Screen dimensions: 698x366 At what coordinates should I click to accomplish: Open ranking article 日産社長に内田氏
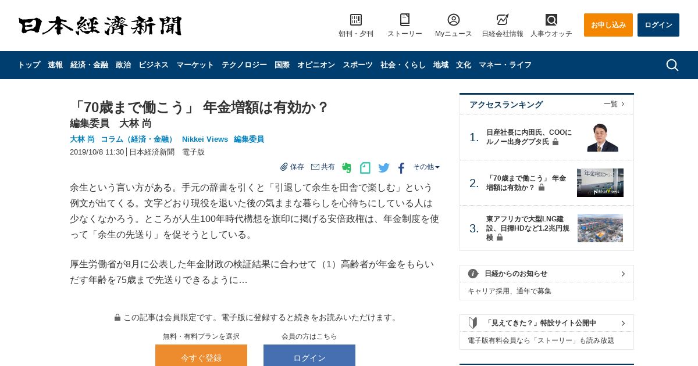point(529,137)
